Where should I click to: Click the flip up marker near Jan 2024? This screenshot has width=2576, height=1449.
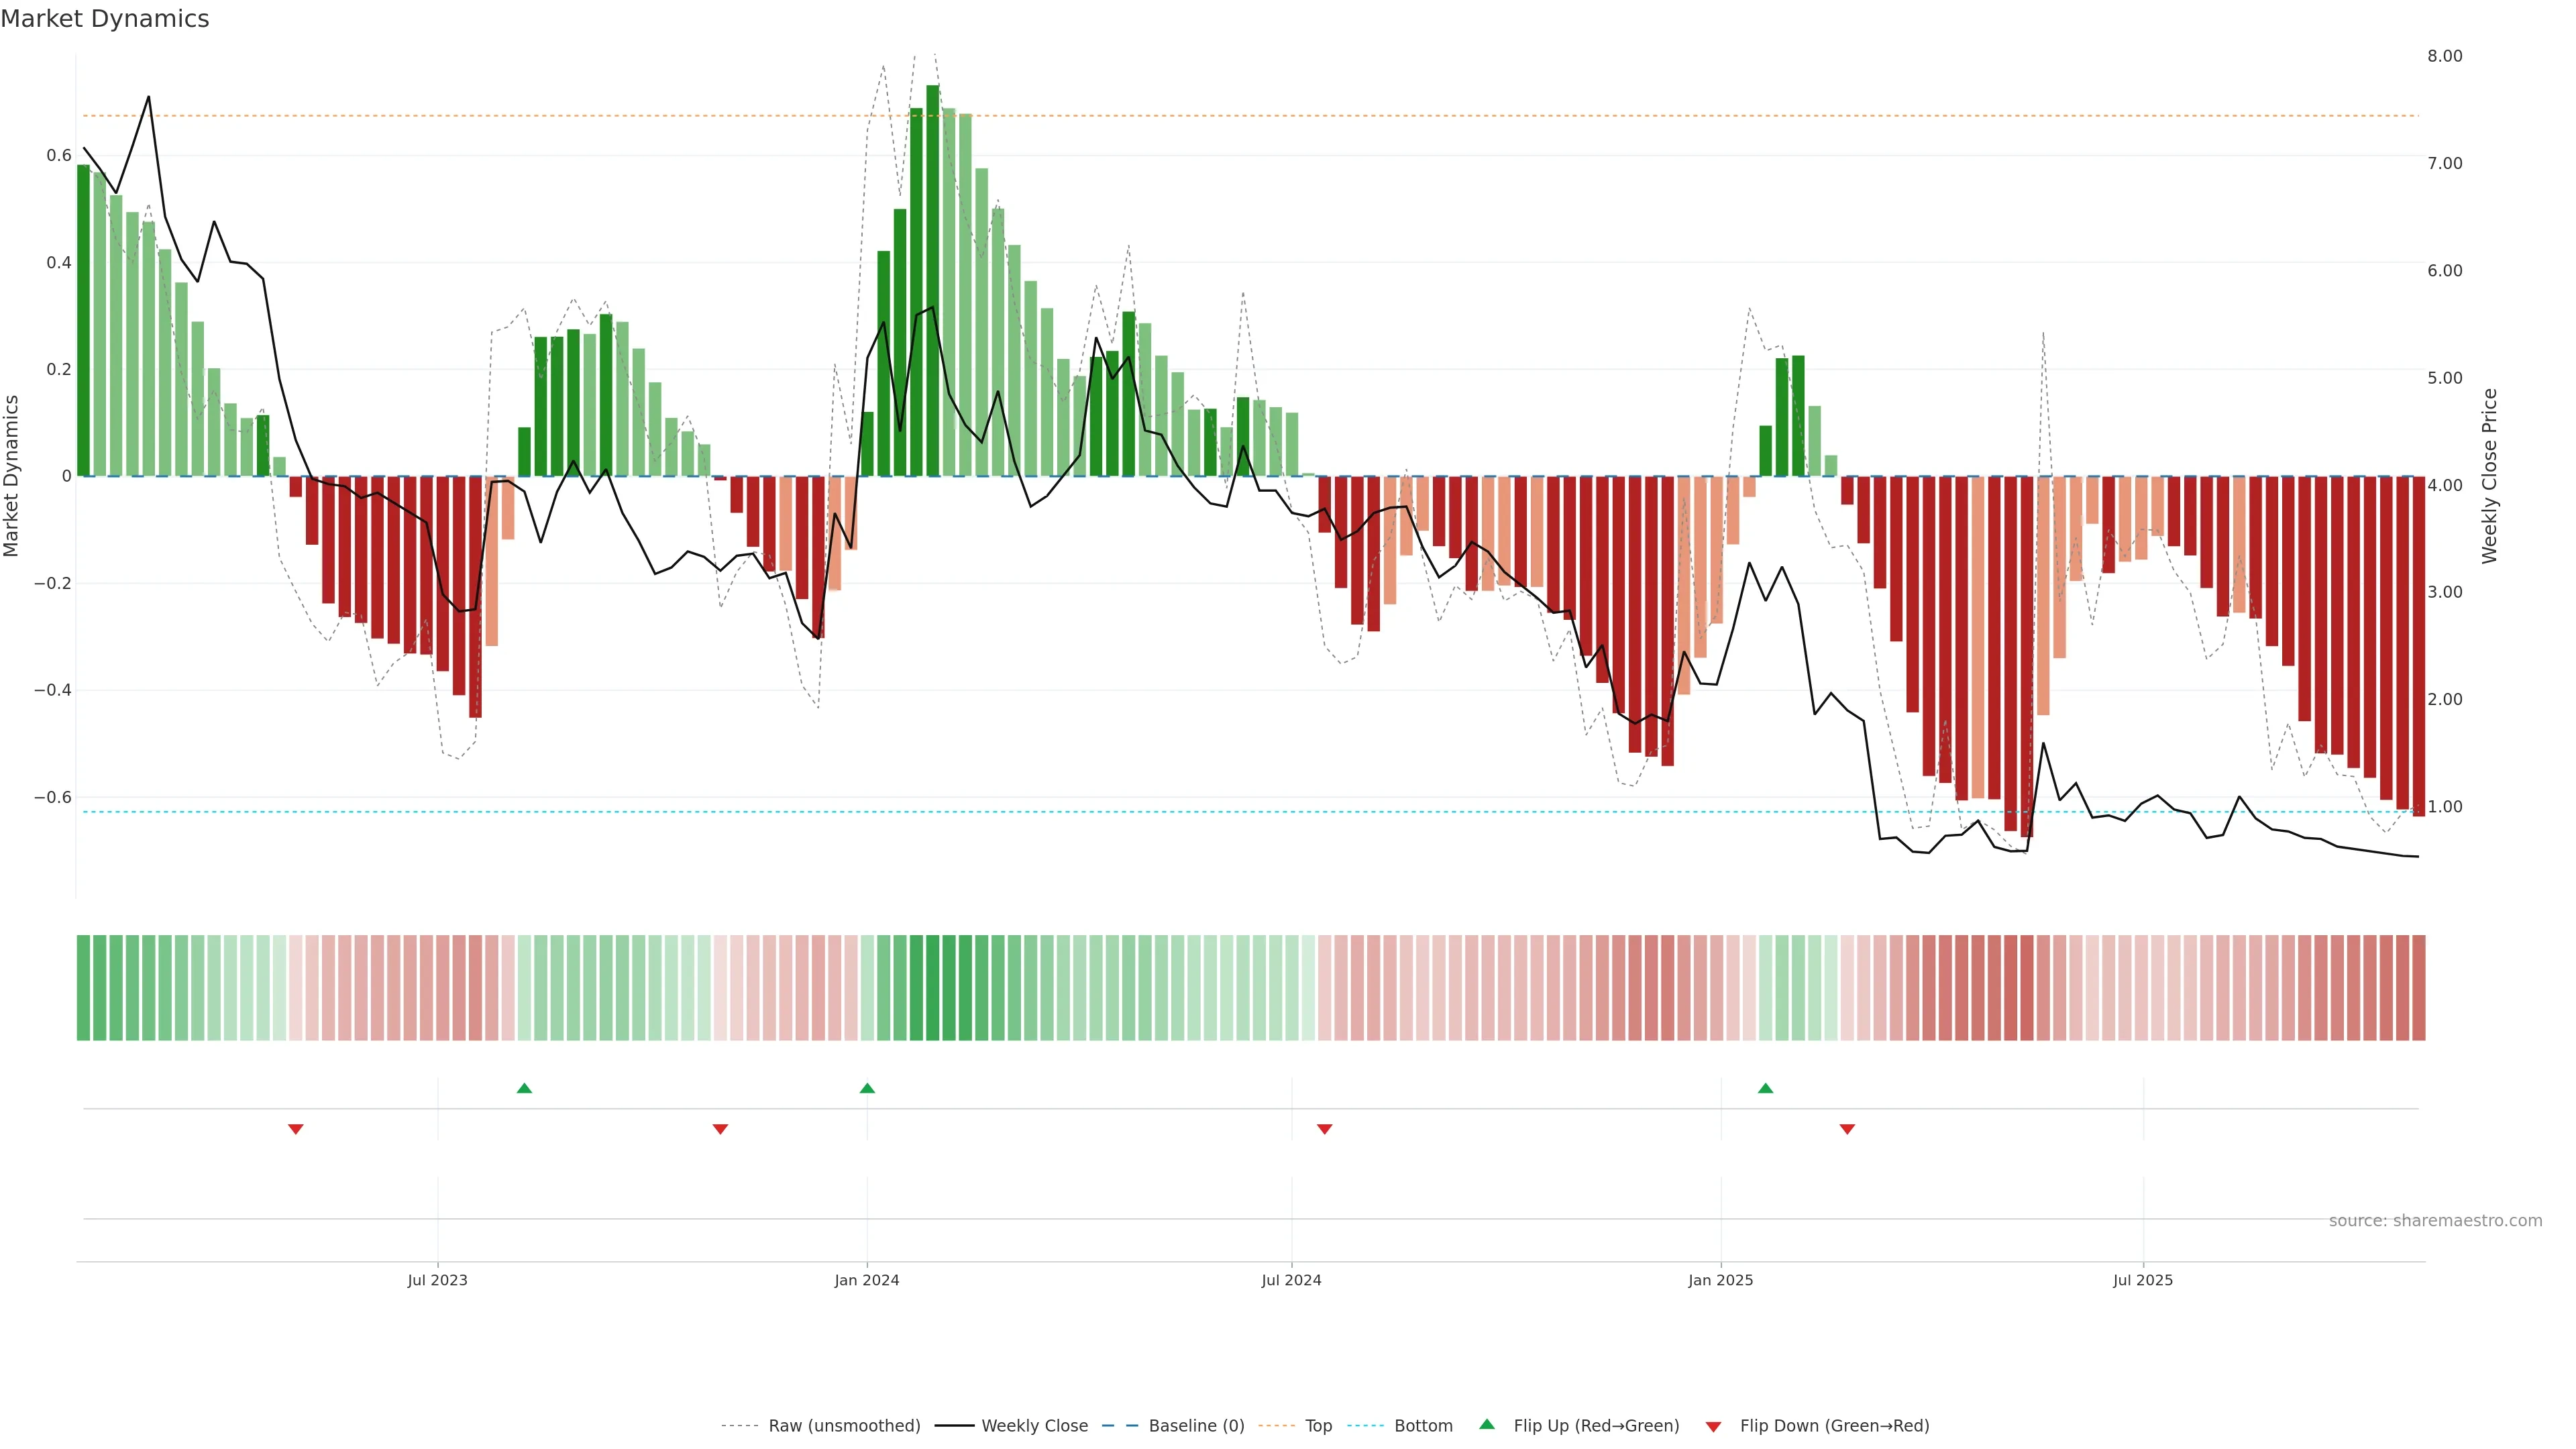pos(867,1088)
